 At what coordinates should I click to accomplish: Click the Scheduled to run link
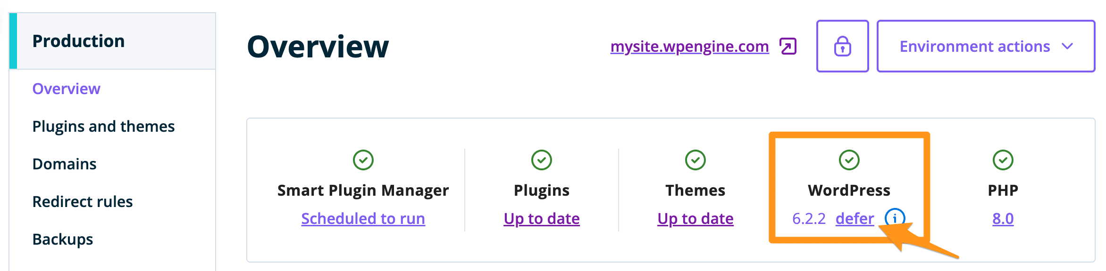pyautogui.click(x=363, y=218)
